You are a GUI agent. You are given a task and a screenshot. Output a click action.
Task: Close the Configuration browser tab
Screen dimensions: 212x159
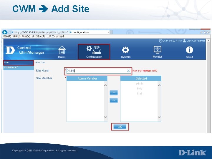(x=108, y=32)
